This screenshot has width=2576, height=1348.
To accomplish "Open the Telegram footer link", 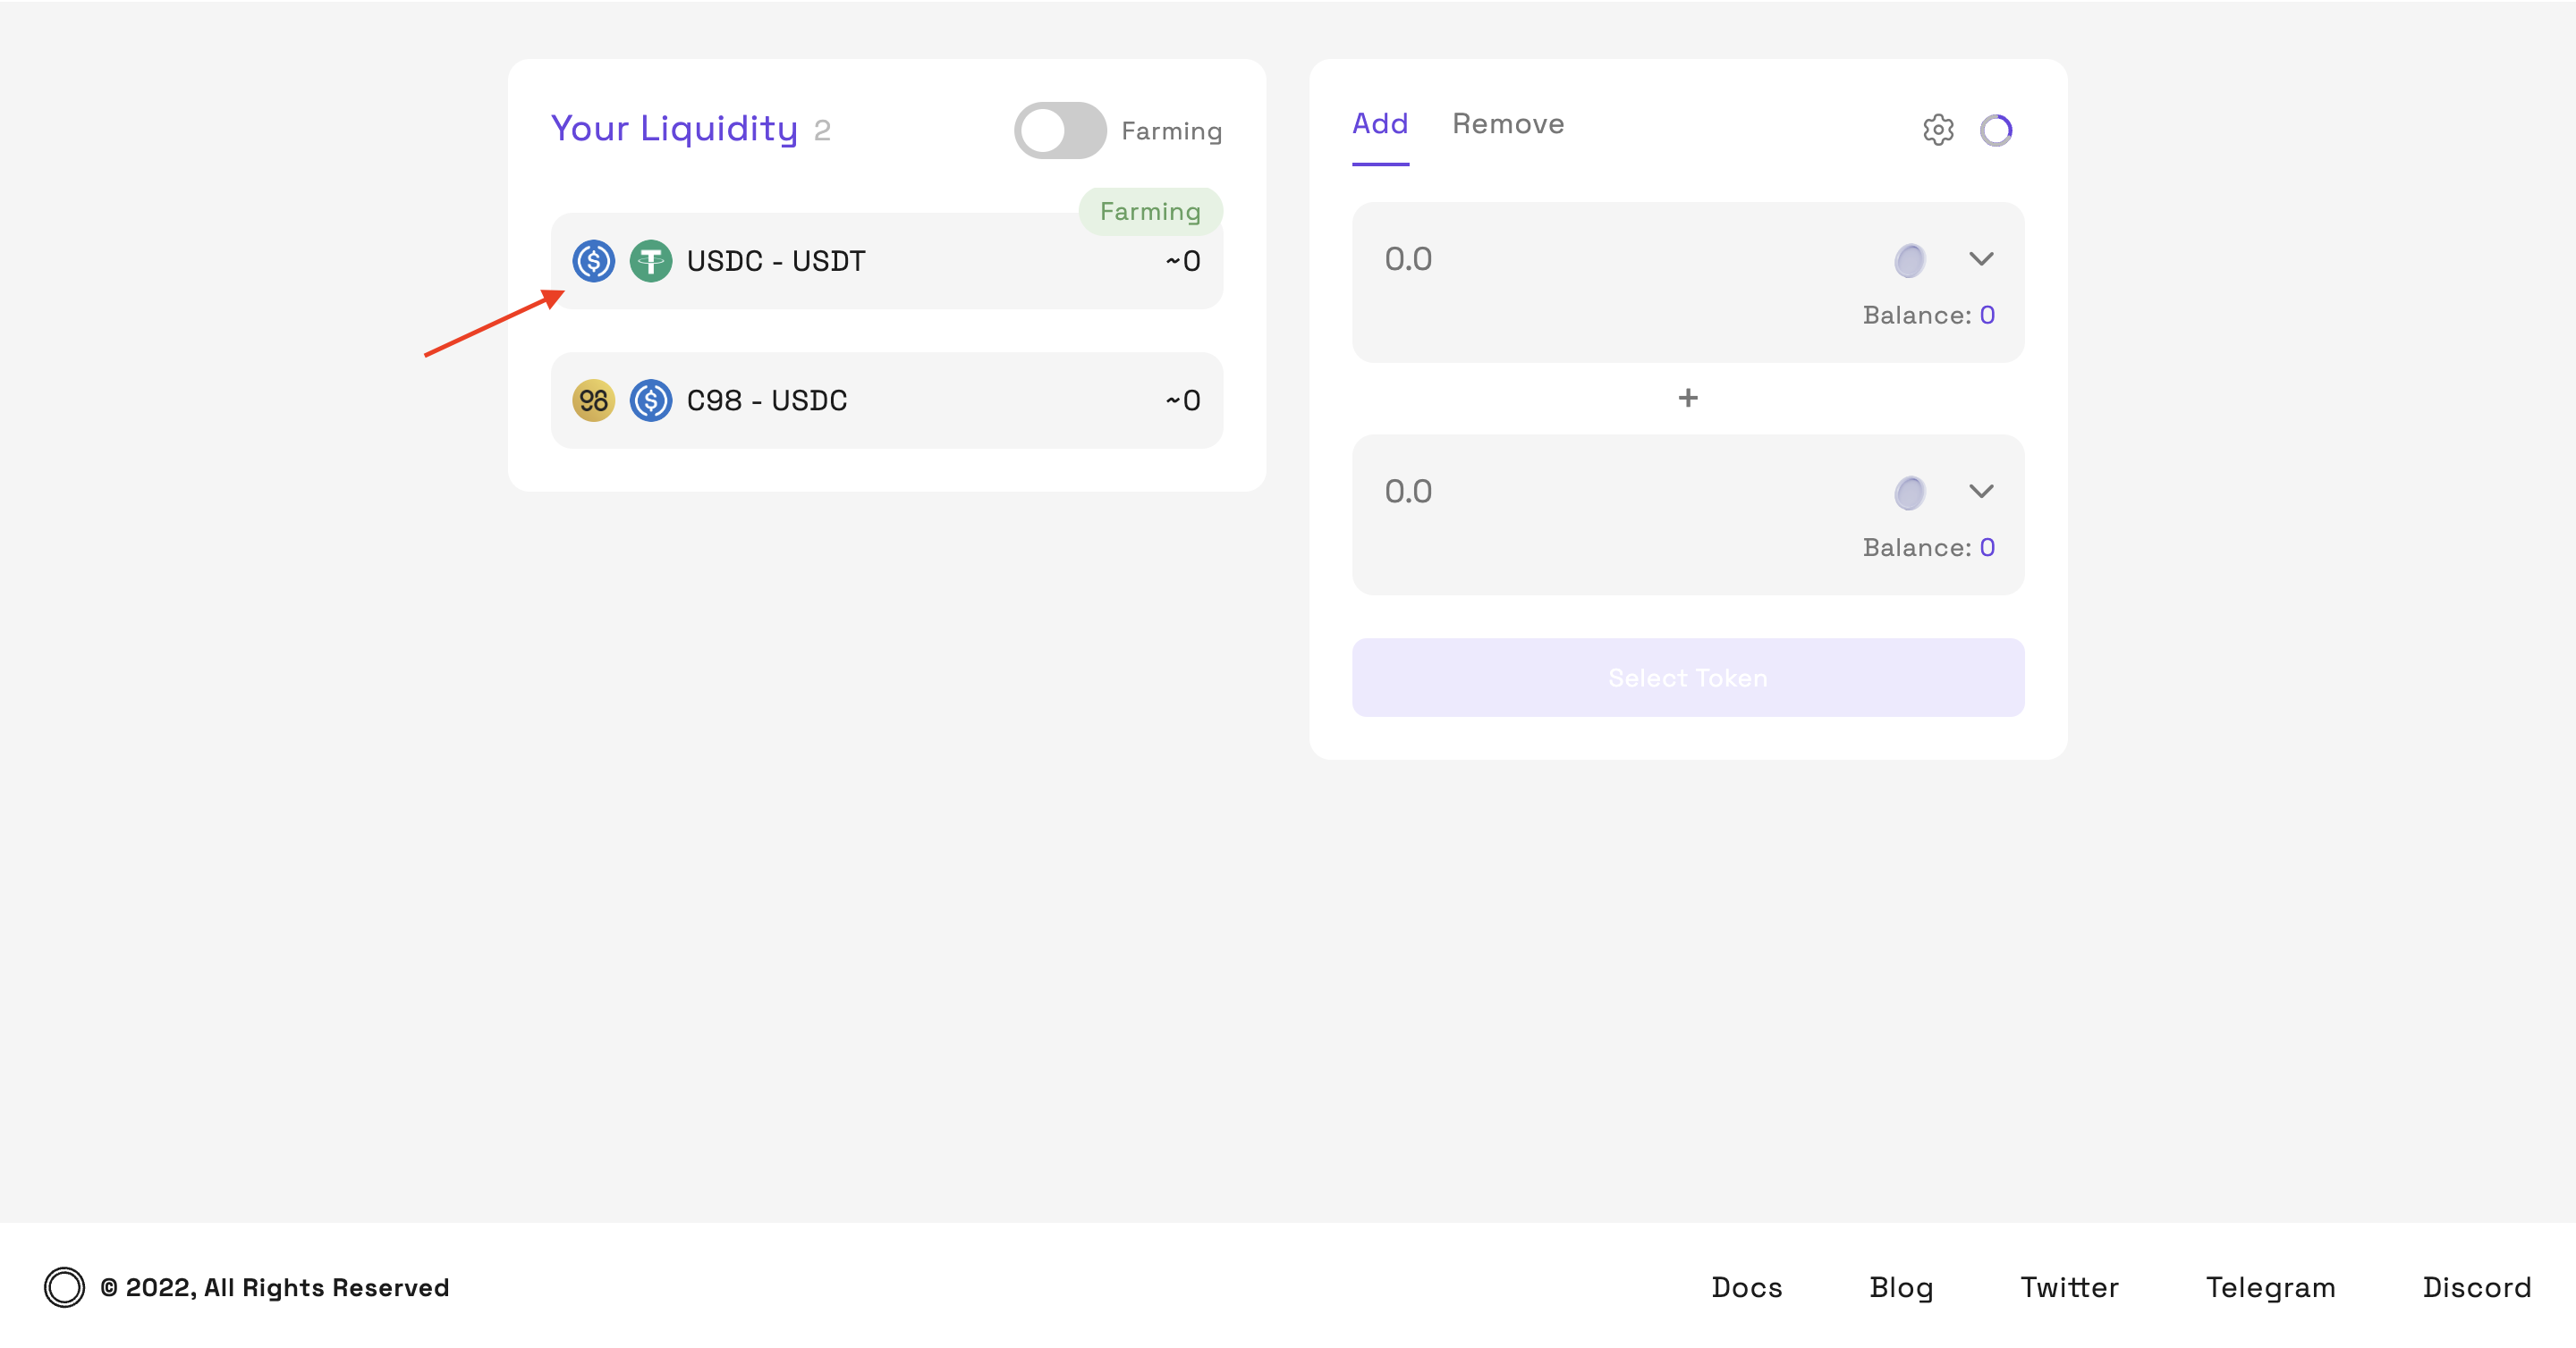I will point(2270,1287).
